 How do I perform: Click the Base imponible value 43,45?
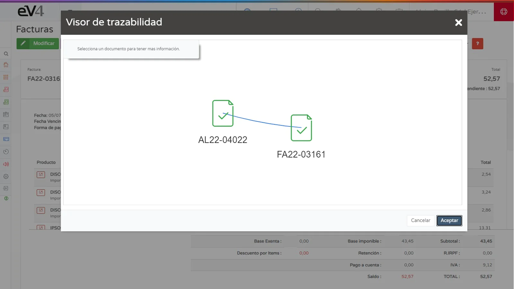(407, 241)
